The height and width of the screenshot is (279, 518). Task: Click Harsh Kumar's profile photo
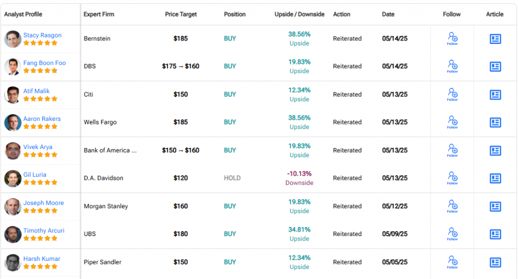[x=13, y=262]
